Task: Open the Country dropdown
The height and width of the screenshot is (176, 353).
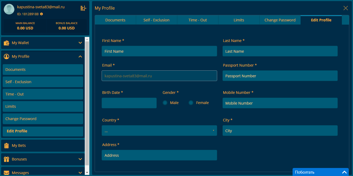Action: 159,131
